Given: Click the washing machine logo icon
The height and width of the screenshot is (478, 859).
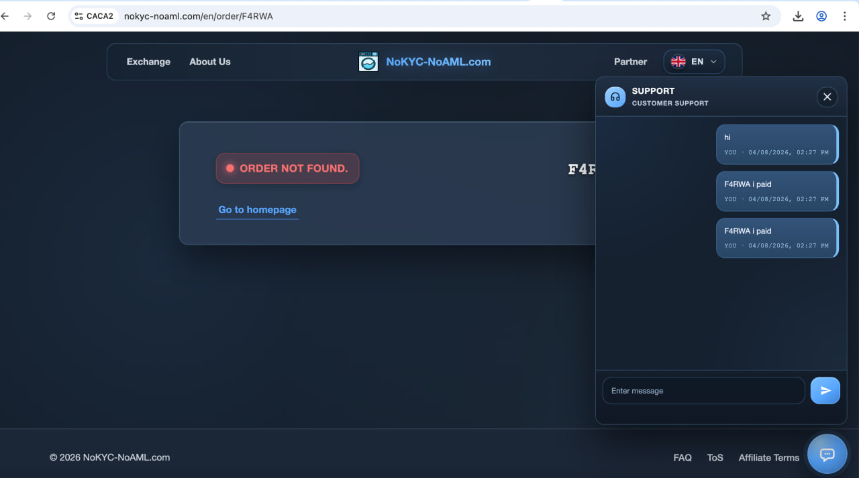Looking at the screenshot, I should click(x=368, y=62).
